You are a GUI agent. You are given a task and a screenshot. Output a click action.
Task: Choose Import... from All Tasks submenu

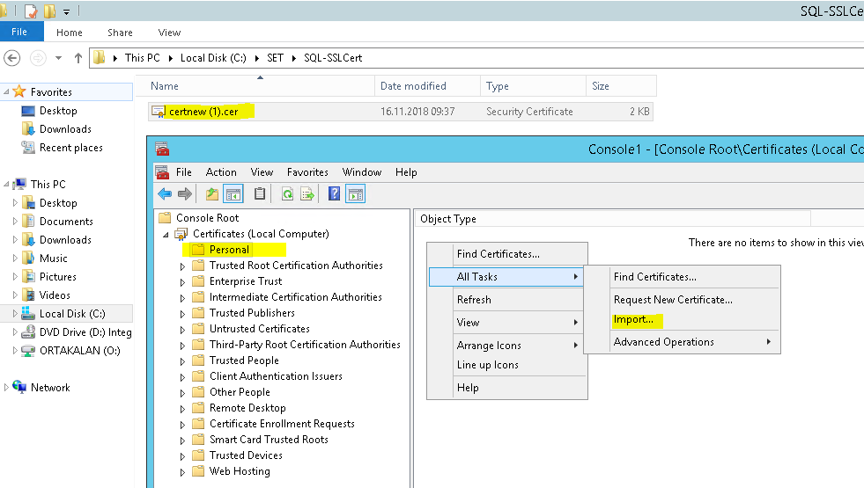click(633, 319)
